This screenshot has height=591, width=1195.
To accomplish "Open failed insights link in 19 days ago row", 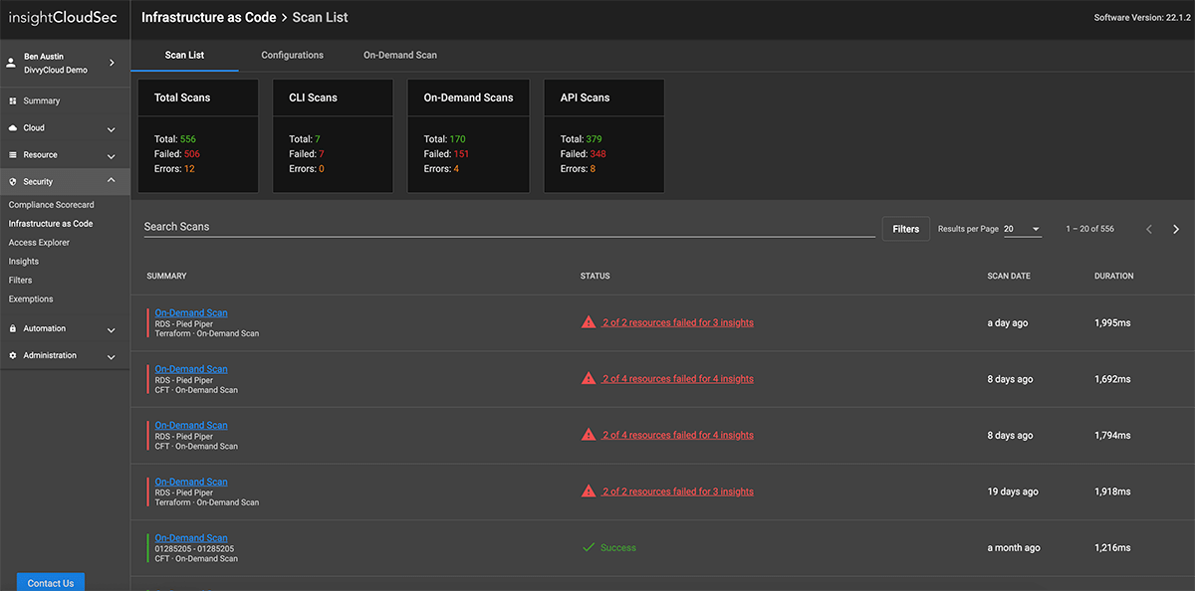I will tap(678, 492).
